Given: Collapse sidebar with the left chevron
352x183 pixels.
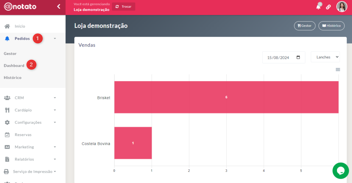Looking at the screenshot, I should (58, 6).
